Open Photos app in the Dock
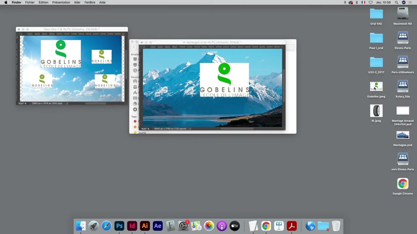 (x=209, y=226)
